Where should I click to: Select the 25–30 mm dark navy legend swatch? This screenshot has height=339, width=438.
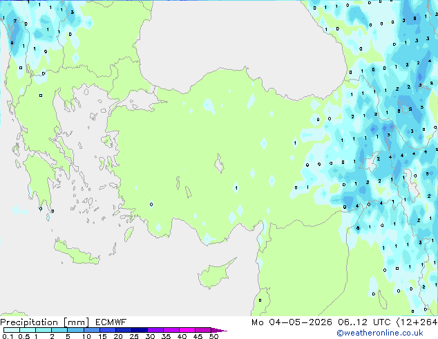[x=139, y=330]
